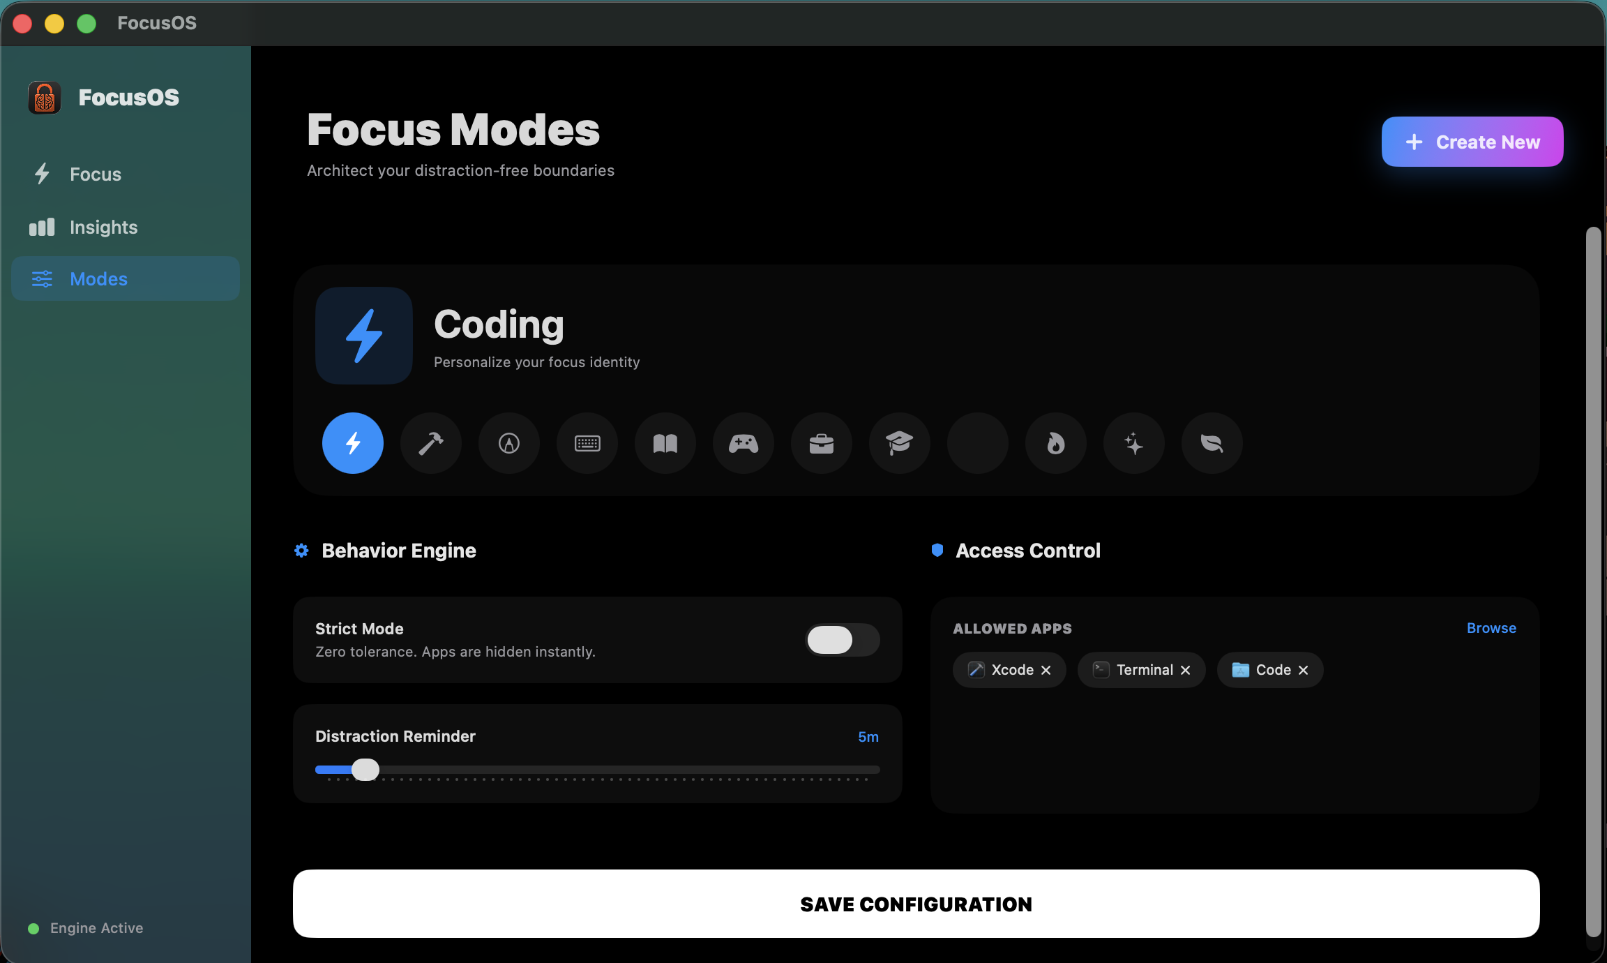Remove Terminal from allowed apps
Screen dimensions: 1607x963
1185,670
